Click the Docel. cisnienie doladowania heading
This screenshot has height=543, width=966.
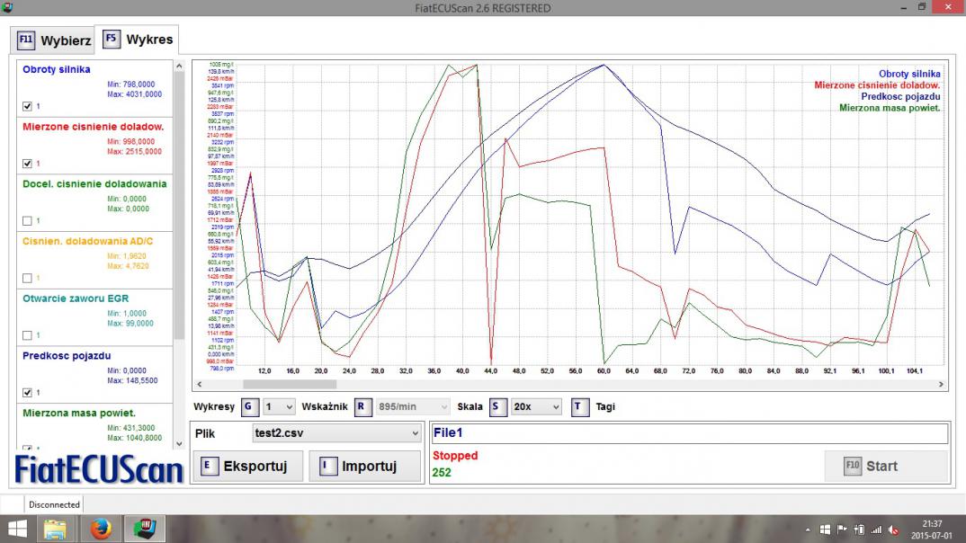tap(94, 184)
